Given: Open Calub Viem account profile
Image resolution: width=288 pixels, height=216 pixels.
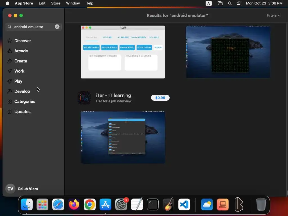Looking at the screenshot, I should click(28, 189).
